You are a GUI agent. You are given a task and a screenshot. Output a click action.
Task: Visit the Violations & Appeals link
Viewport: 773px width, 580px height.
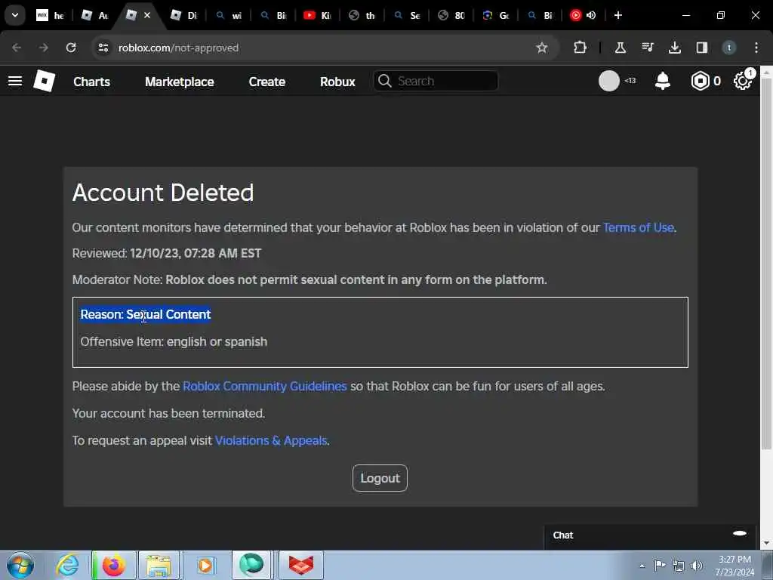click(271, 440)
